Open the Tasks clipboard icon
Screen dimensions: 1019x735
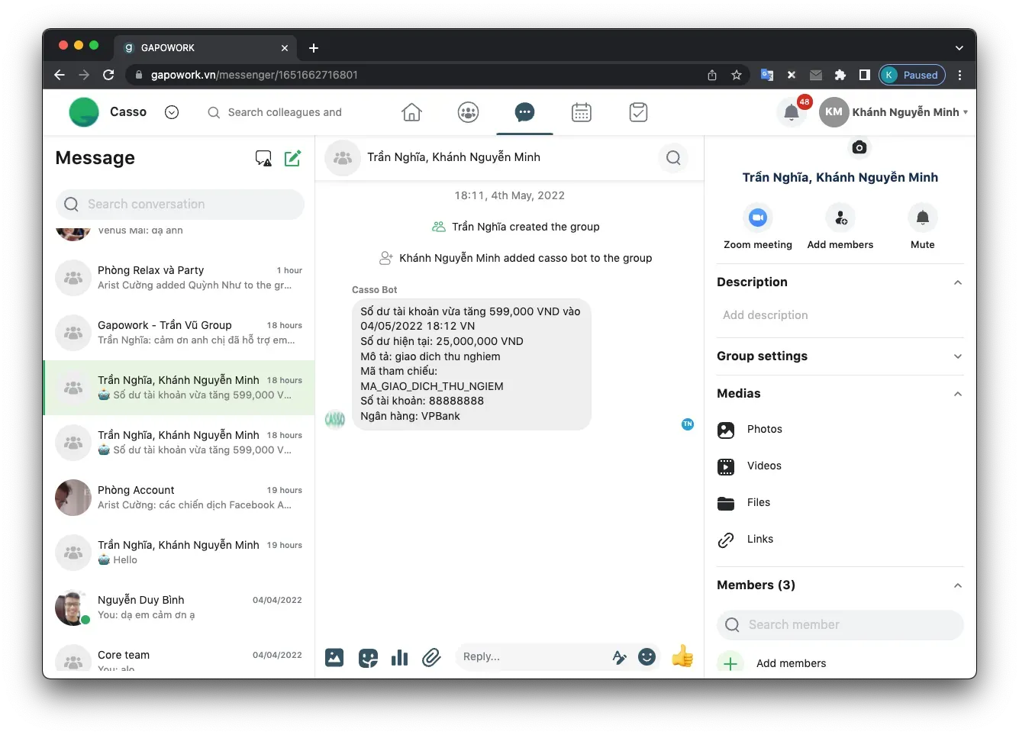[638, 113]
